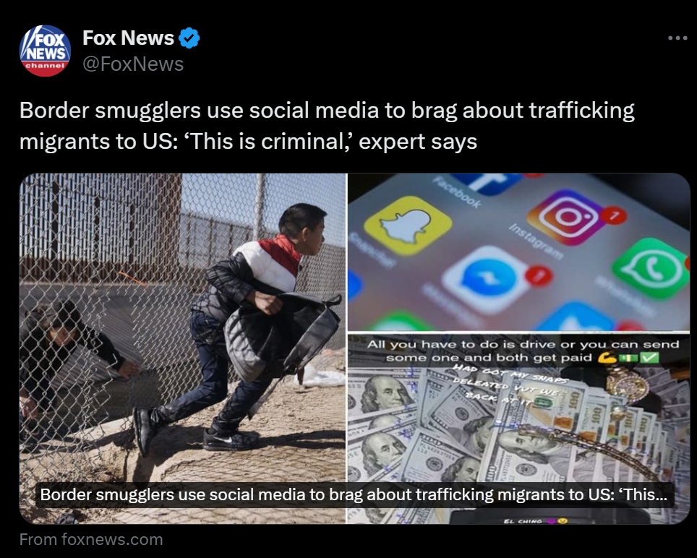
Task: Click the gold watch in money photo
Action: [x=627, y=383]
